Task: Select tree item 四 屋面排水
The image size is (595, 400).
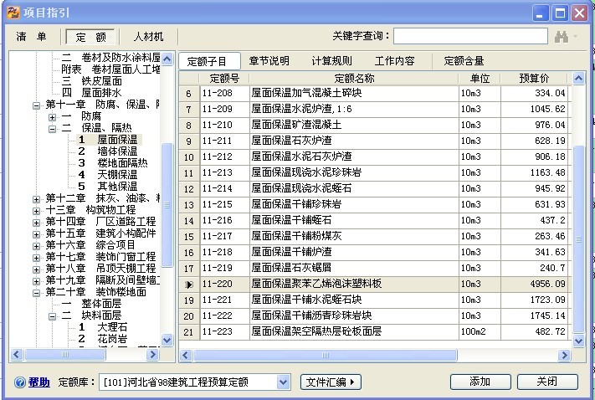Action: (91, 93)
